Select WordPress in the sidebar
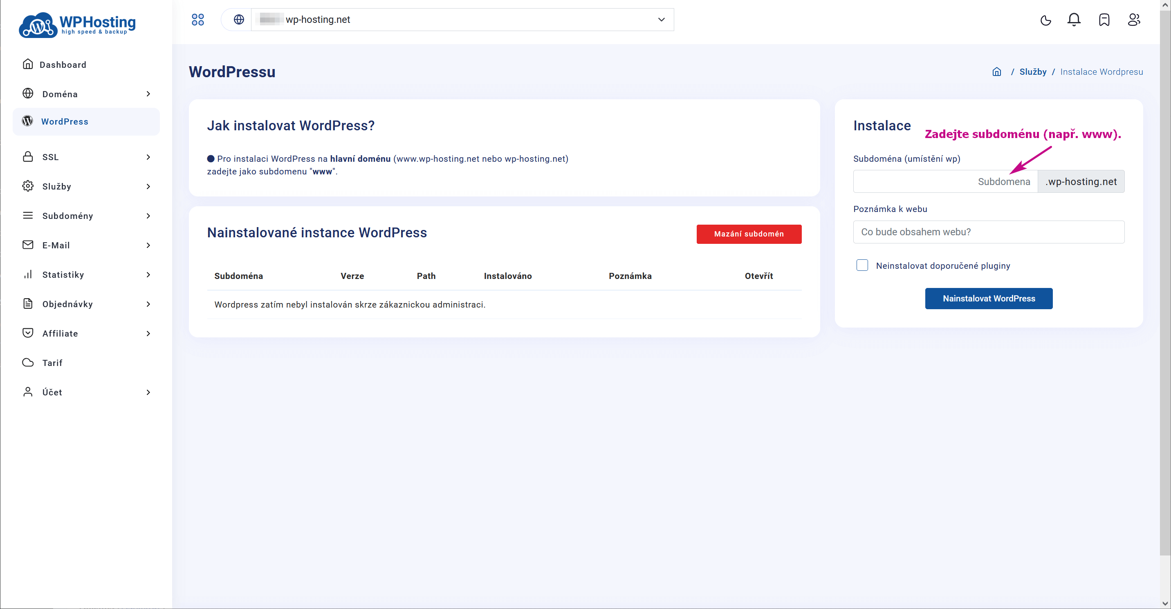This screenshot has width=1171, height=609. point(86,121)
